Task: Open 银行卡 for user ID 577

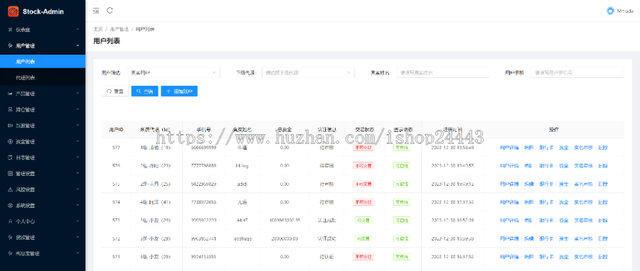Action: (546, 148)
